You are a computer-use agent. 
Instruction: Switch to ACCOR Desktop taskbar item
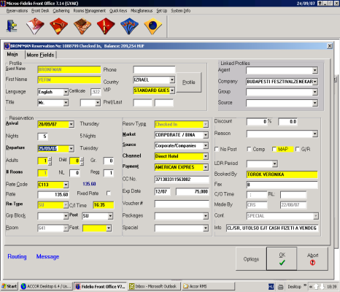(x=46, y=286)
